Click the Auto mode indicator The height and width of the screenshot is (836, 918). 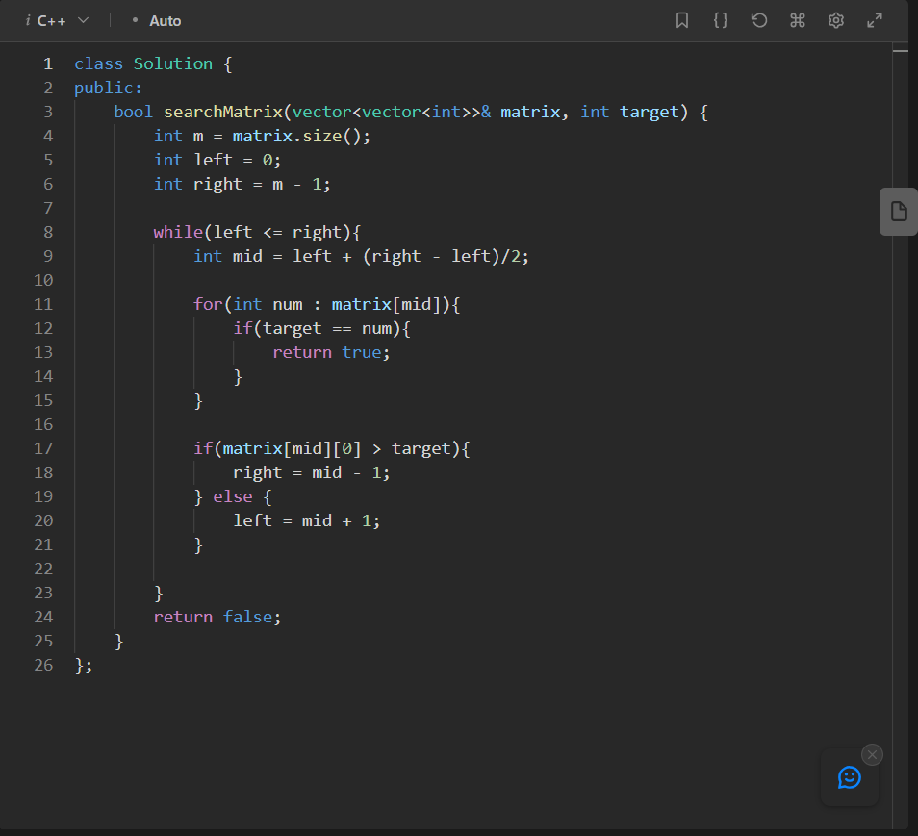158,21
